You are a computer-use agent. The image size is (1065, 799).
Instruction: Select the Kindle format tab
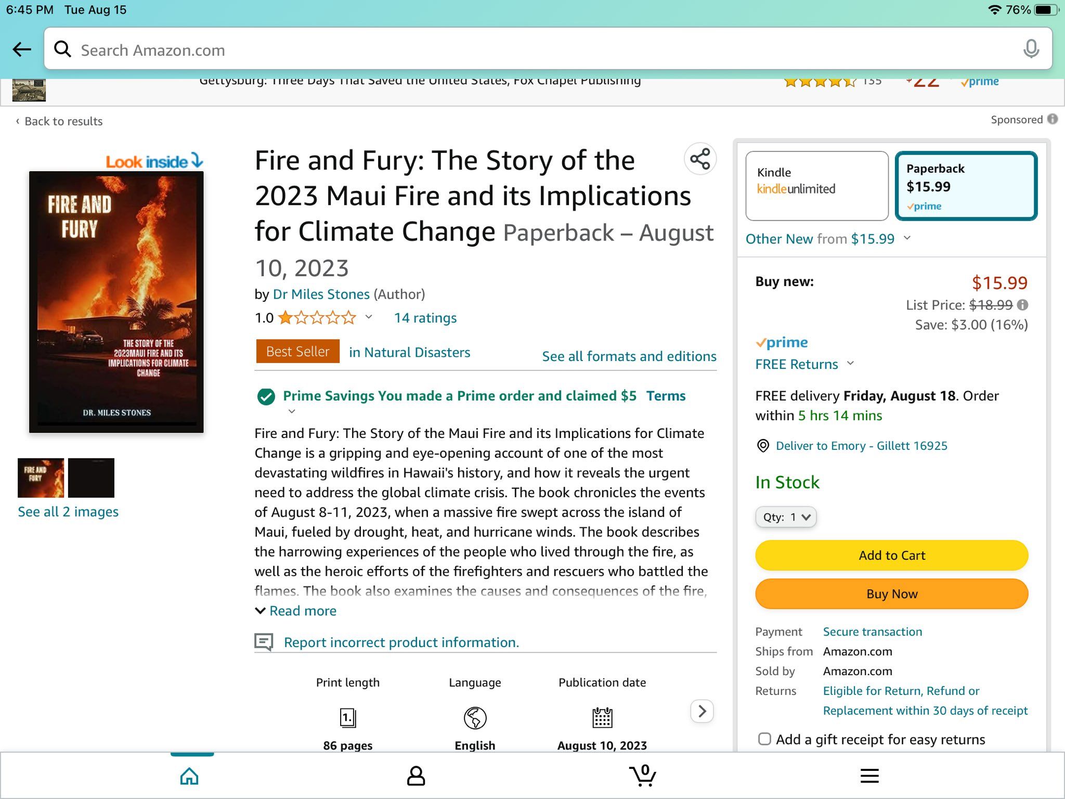[816, 186]
